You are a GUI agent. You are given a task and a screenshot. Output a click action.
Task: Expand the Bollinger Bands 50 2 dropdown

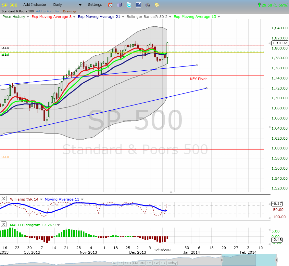170,17
